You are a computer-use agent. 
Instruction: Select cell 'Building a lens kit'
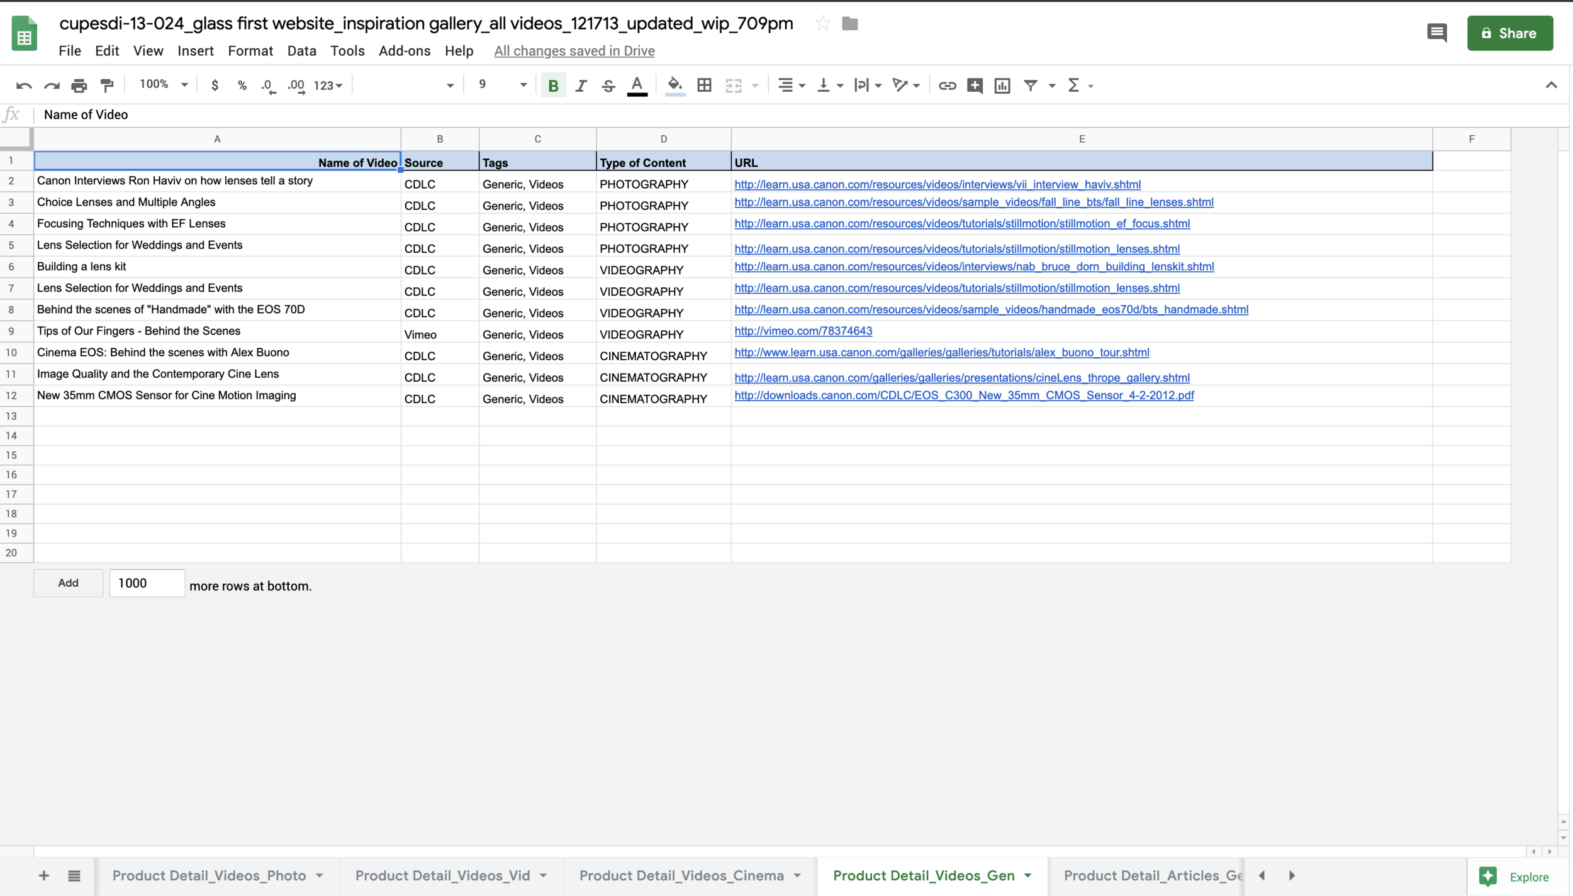(217, 267)
